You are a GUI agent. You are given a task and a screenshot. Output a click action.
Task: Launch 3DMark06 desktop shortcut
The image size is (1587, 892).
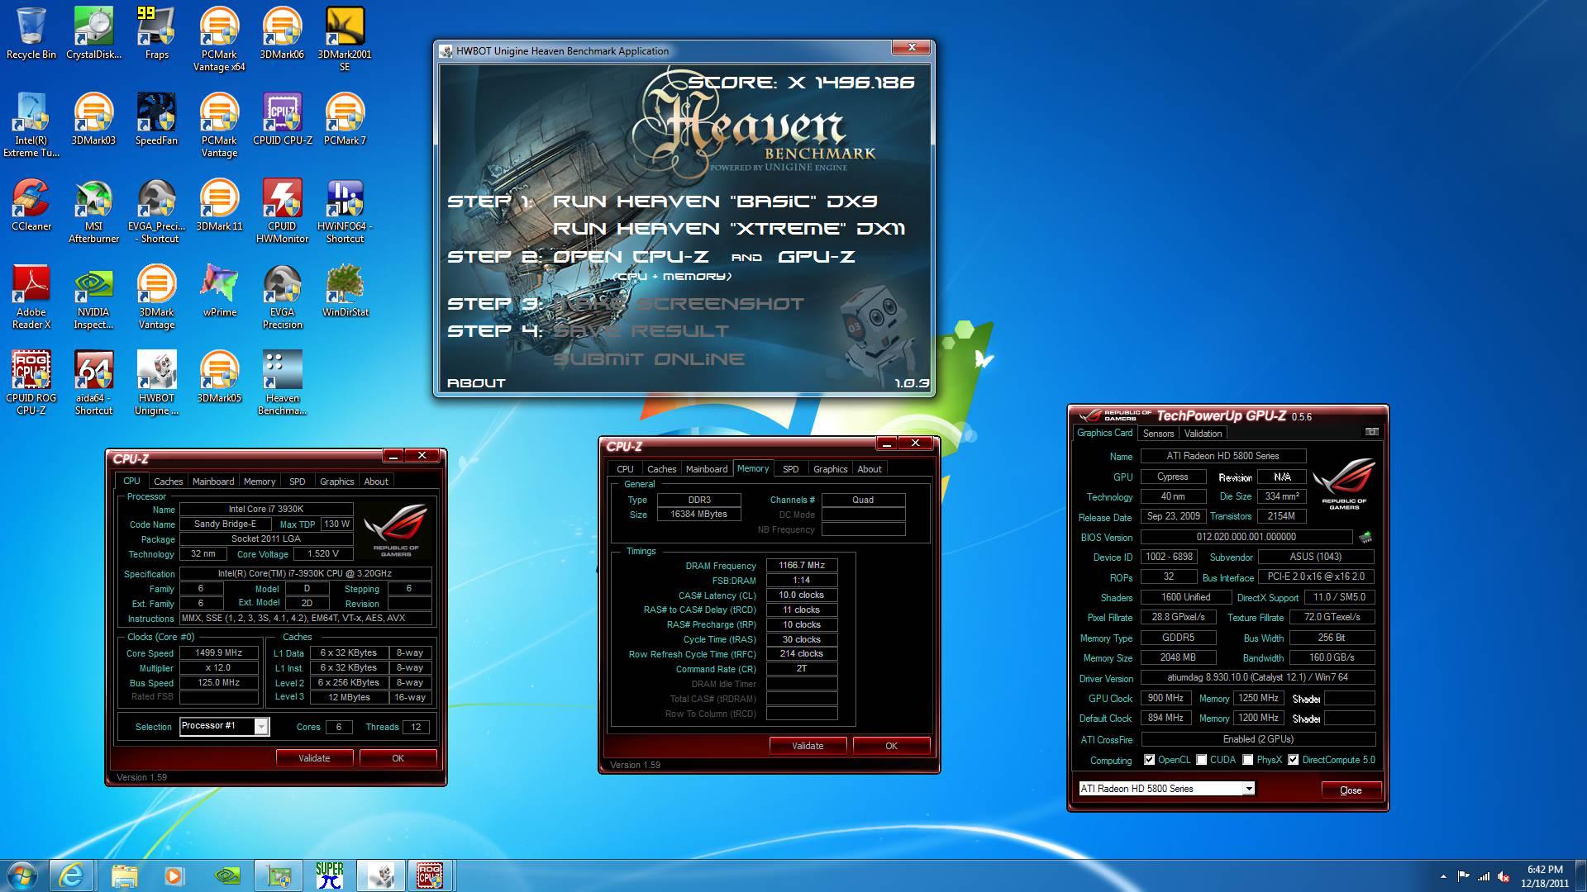[x=282, y=33]
